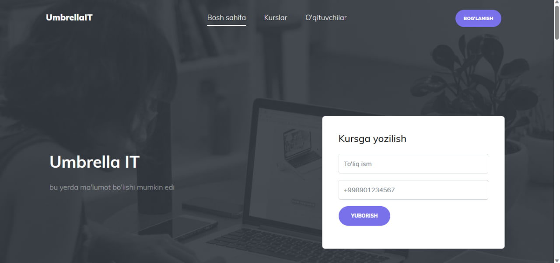This screenshot has width=560, height=263.
Task: Click the "bu yerda ma'lumot" subtitle text
Action: tap(112, 187)
